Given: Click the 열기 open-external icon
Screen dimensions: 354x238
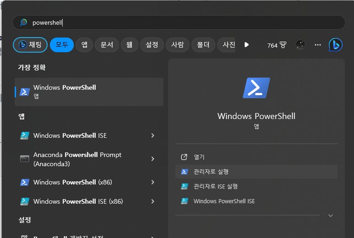Looking at the screenshot, I should 184,157.
